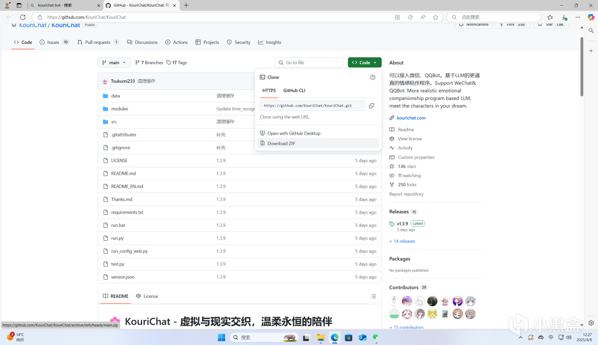Show the + 14 releases link
Screen dimensions: 598x345
pos(402,241)
